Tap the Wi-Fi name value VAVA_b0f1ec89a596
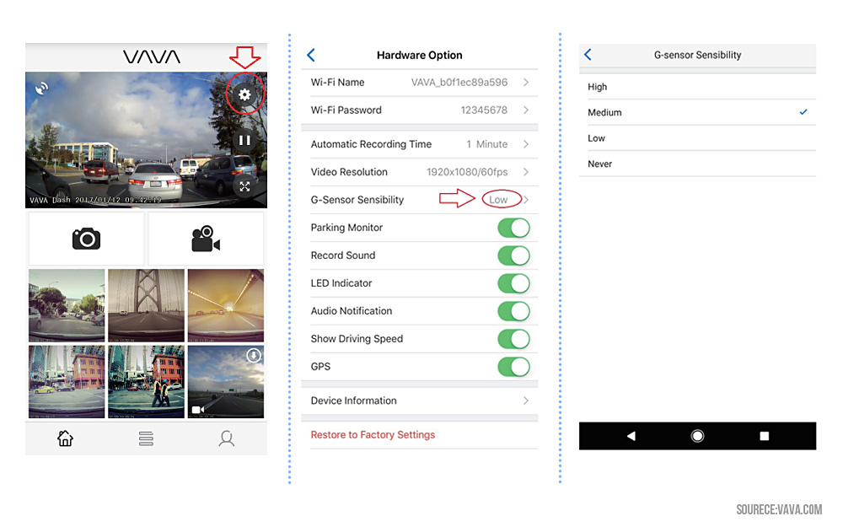 tap(459, 83)
